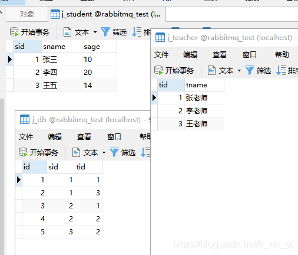Viewport: 298px width, 255px height.
Task: Open 窗口 menu in j_teacher window
Action: 250,55
